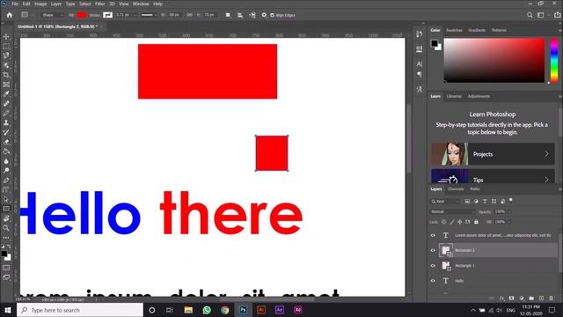Expand the Projects tutorial category
The height and width of the screenshot is (317, 563).
coord(493,154)
